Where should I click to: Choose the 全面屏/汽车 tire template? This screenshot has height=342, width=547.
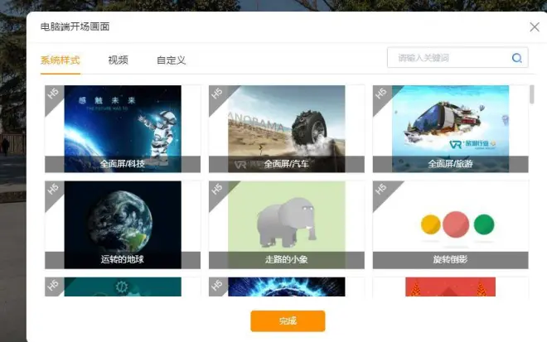pos(287,128)
